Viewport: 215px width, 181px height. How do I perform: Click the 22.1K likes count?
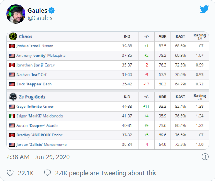point(26,173)
